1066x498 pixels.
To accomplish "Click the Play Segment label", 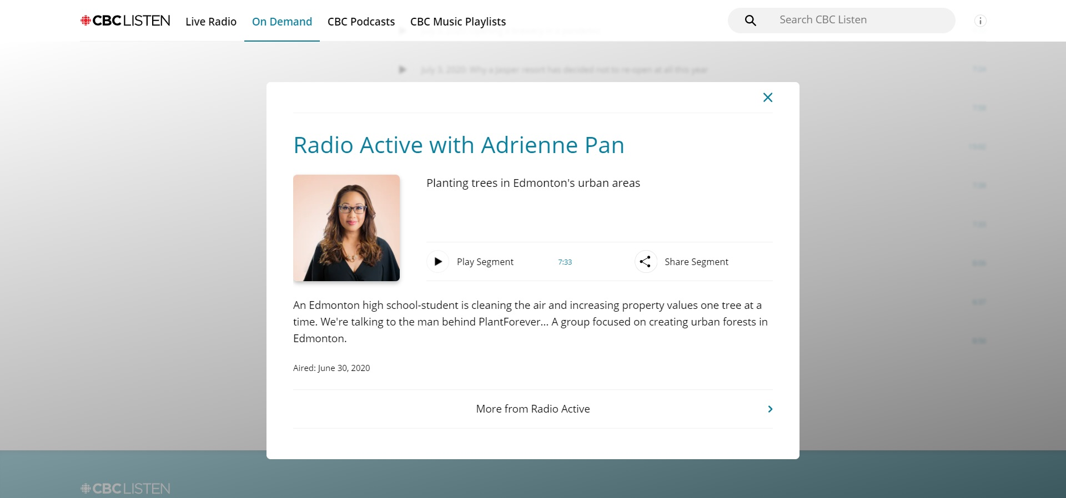I will click(x=485, y=262).
